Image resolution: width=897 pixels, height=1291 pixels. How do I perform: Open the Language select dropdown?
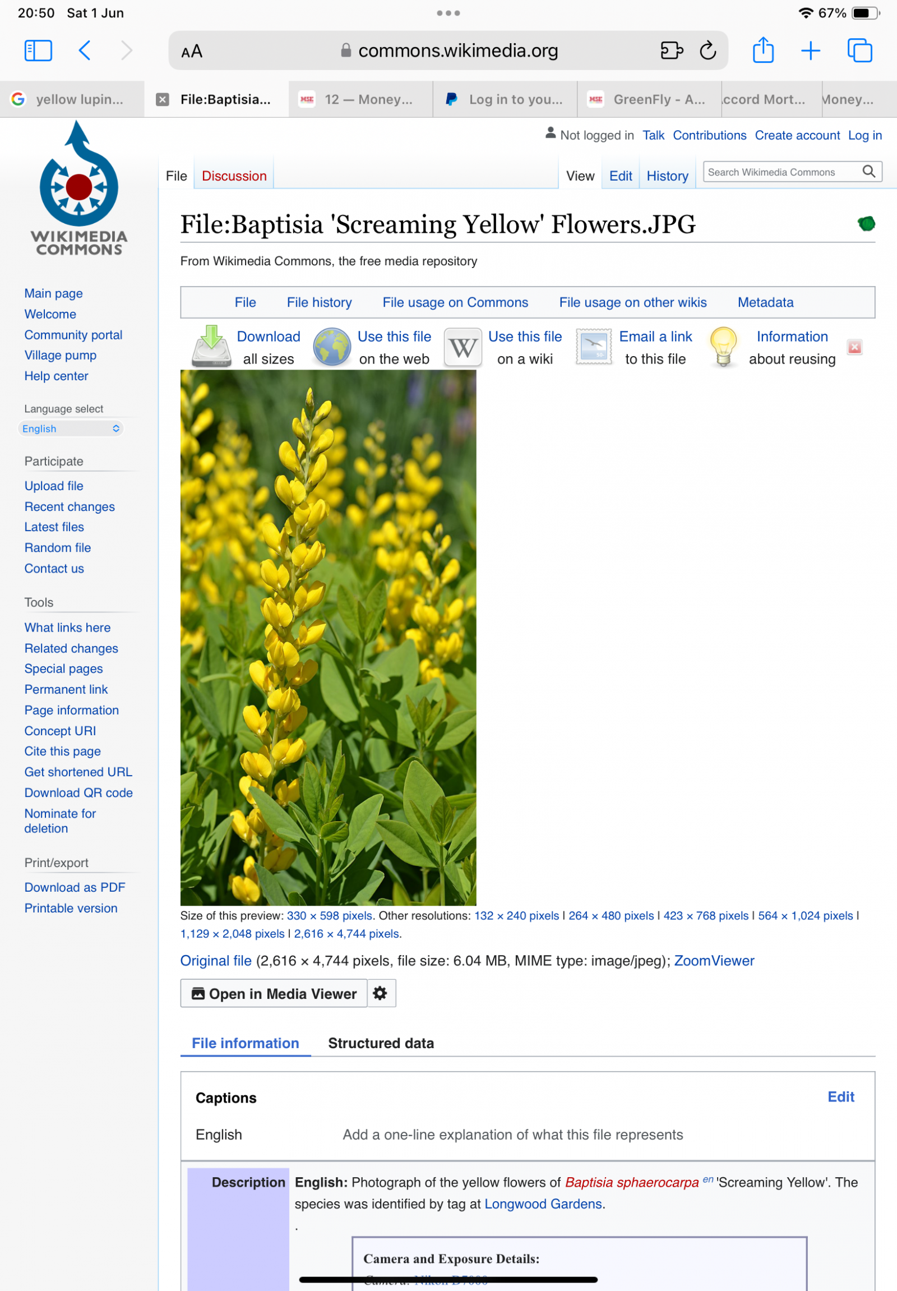point(71,428)
